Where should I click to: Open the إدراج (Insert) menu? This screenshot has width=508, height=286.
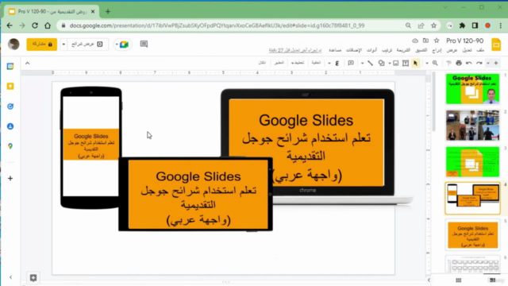437,50
